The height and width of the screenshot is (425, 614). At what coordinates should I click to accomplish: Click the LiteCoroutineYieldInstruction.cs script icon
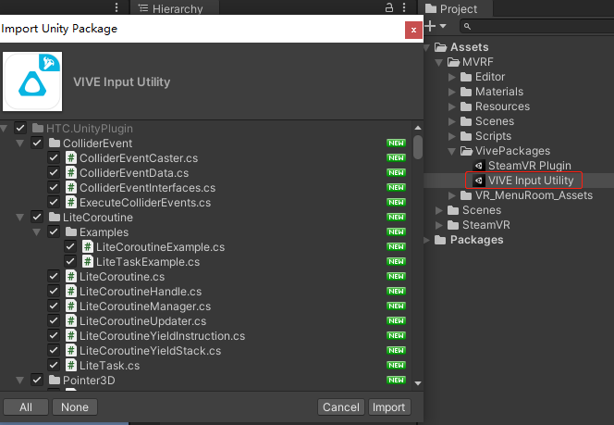click(x=70, y=336)
